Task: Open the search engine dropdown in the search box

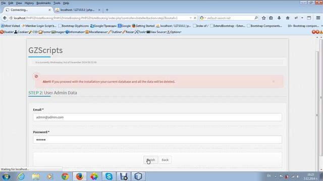Action: tap(203, 18)
